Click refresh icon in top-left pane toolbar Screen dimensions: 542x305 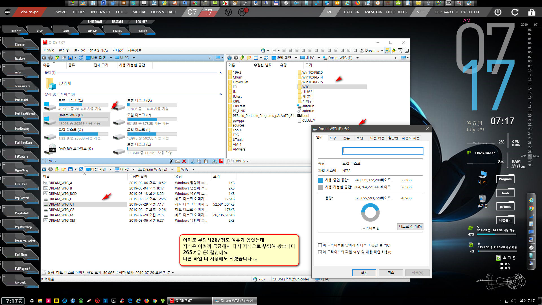coord(81,58)
